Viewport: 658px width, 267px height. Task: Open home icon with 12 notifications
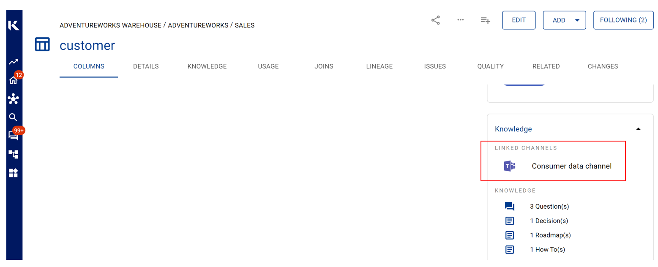coord(14,80)
